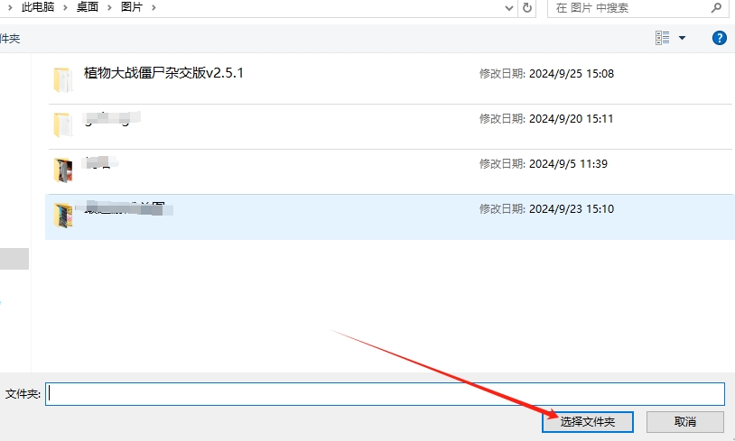The height and width of the screenshot is (441, 735).
Task: Click the change view layout icon
Action: [x=663, y=38]
